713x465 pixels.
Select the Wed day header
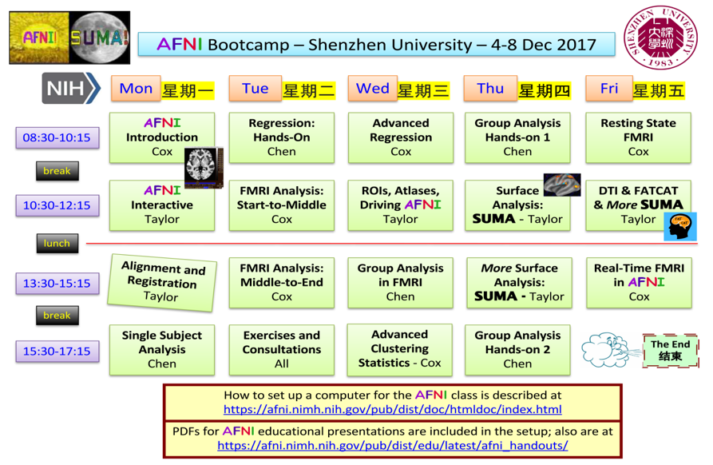[372, 89]
